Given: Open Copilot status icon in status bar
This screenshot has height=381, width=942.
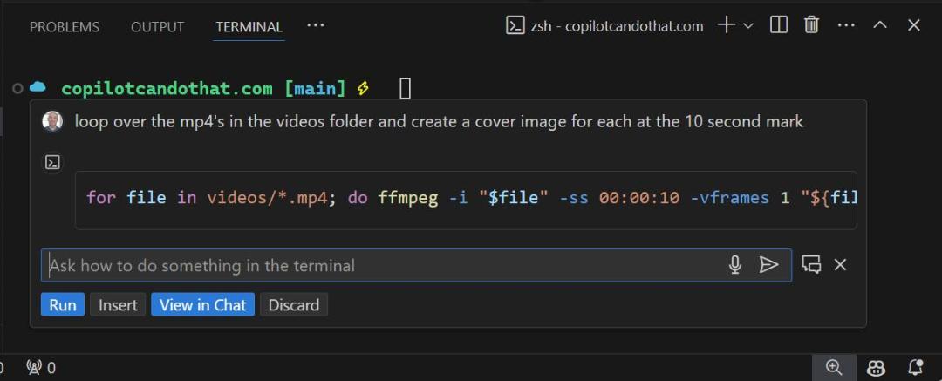Looking at the screenshot, I should pyautogui.click(x=876, y=367).
